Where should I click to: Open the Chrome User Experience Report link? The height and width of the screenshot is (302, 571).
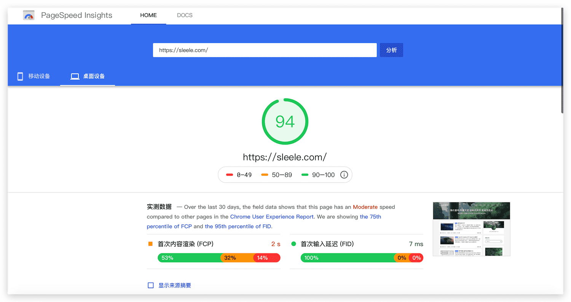click(272, 217)
